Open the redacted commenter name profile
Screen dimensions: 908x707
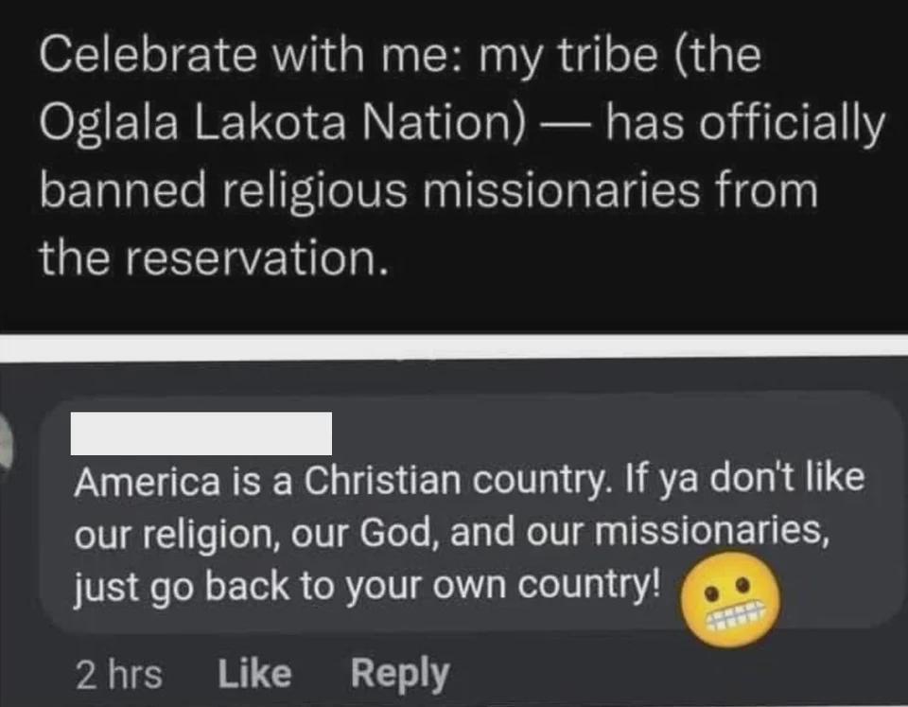click(x=201, y=433)
